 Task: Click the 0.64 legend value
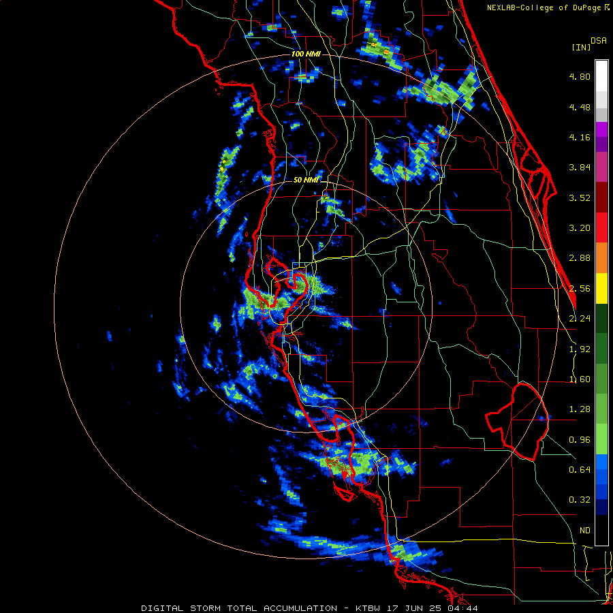click(580, 469)
